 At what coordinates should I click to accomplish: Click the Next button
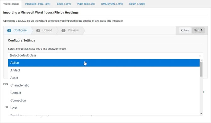[x=198, y=30]
